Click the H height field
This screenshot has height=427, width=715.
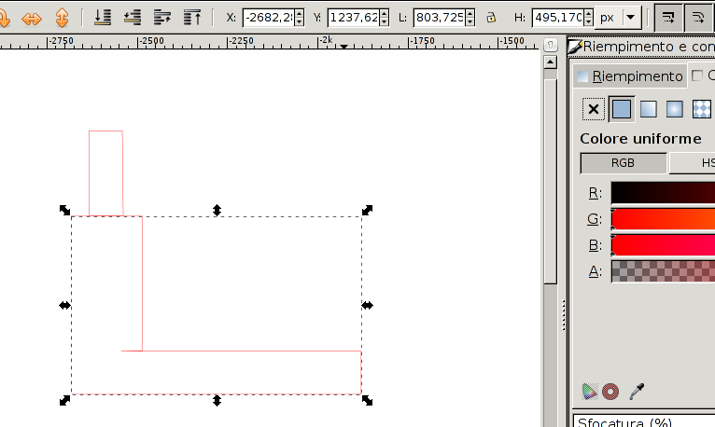[558, 18]
